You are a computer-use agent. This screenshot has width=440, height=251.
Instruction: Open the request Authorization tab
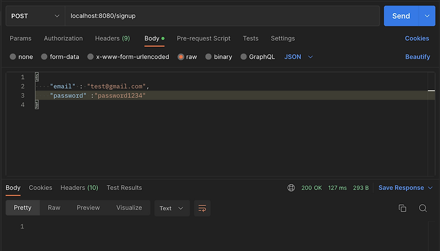point(63,38)
